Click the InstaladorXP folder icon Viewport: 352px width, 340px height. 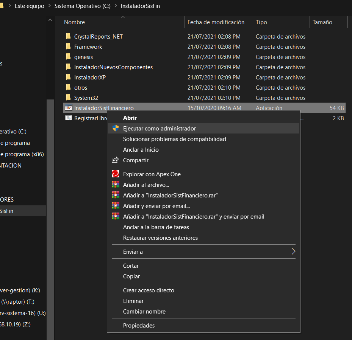68,77
